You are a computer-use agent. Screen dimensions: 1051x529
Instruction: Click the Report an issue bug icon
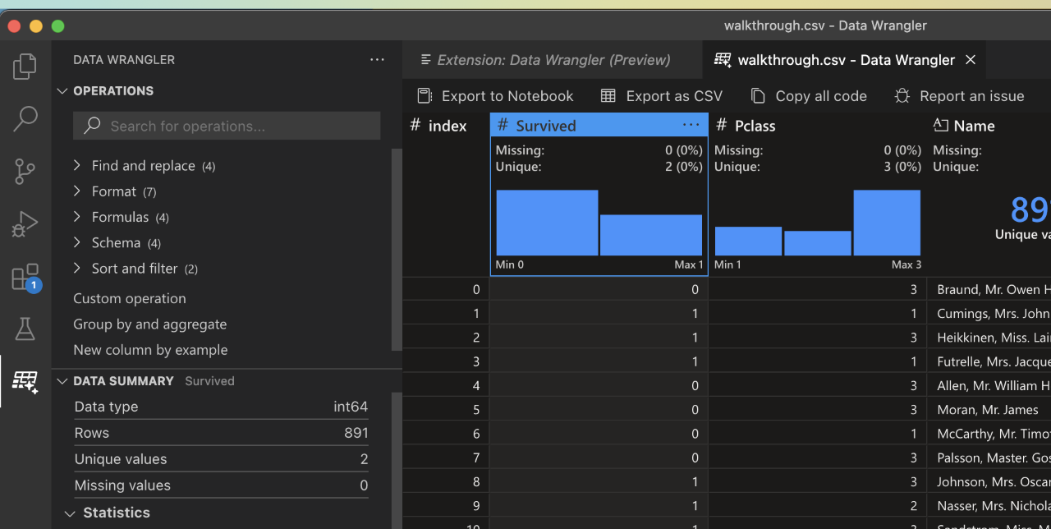click(x=901, y=95)
